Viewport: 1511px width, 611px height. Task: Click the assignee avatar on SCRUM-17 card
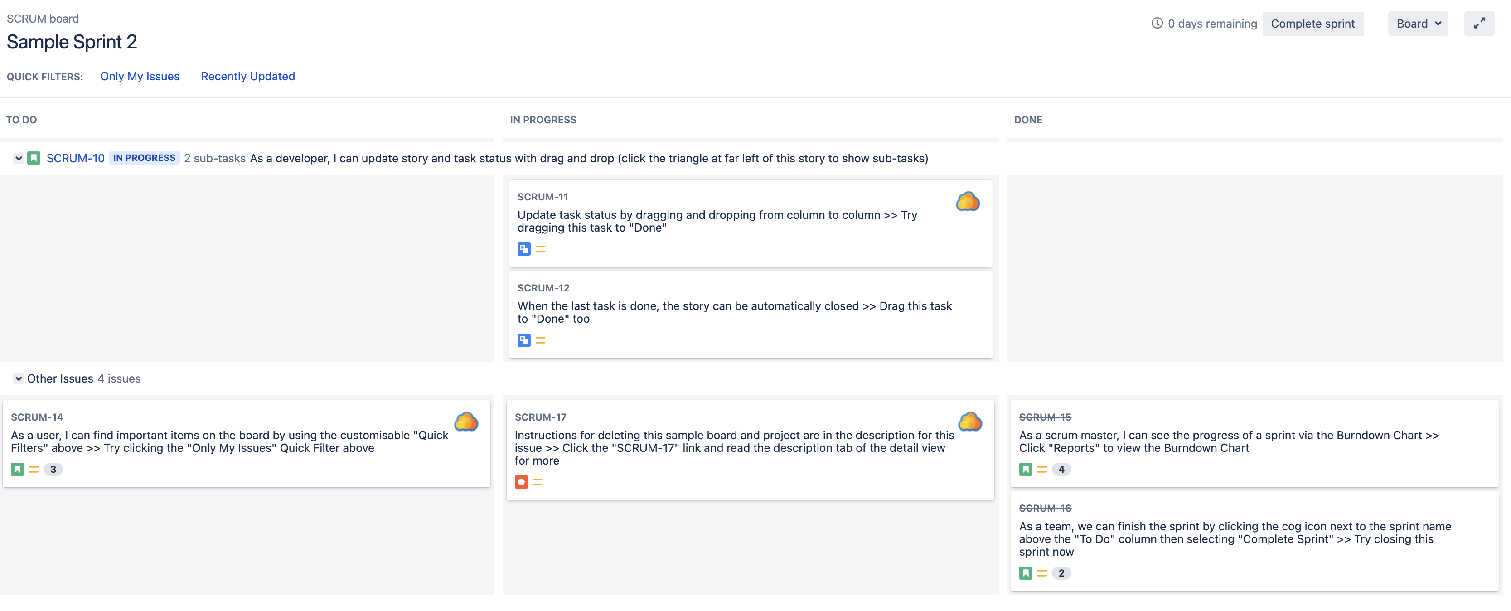coord(969,422)
